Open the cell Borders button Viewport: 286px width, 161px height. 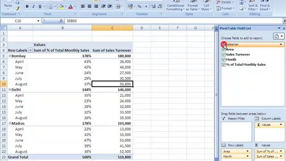tap(50, 7)
